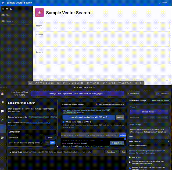Click the Sample Vector Search app logo icon

(40, 13)
